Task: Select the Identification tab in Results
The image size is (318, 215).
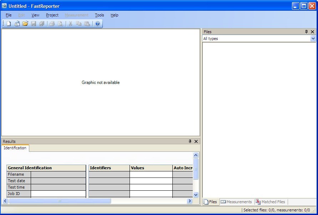Action: [x=15, y=148]
